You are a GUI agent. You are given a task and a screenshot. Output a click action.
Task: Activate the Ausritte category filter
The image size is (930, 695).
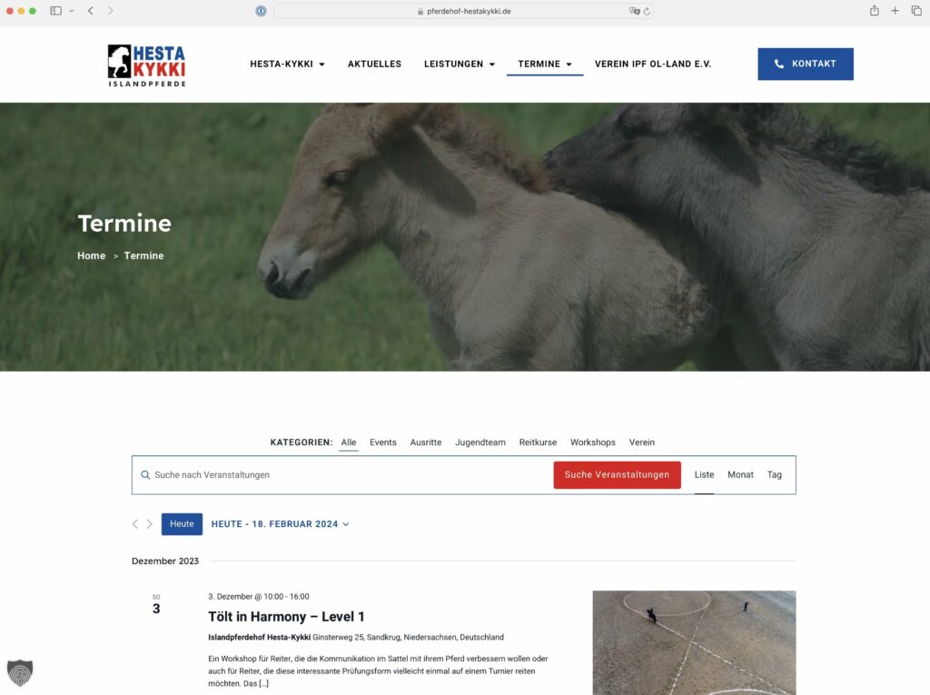[425, 442]
